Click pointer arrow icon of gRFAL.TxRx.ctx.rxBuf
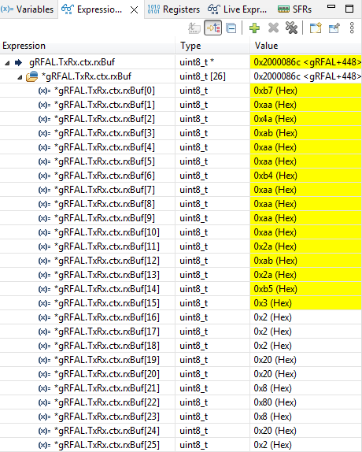This screenshot has height=452, width=362. (x=18, y=62)
